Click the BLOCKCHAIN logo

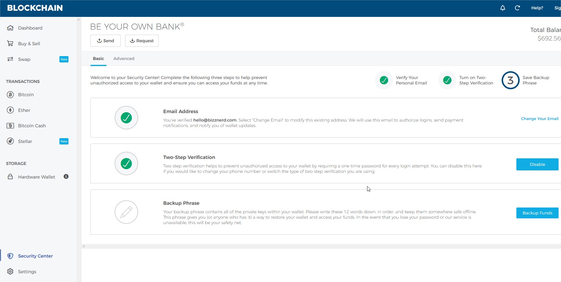[35, 8]
